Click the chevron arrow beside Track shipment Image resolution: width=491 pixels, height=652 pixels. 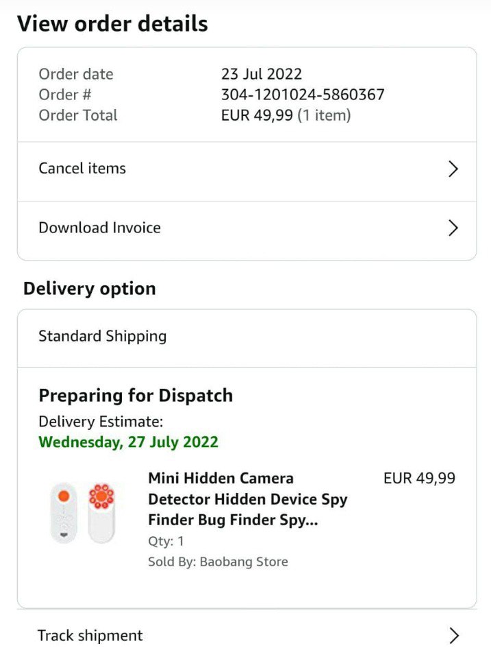[452, 635]
